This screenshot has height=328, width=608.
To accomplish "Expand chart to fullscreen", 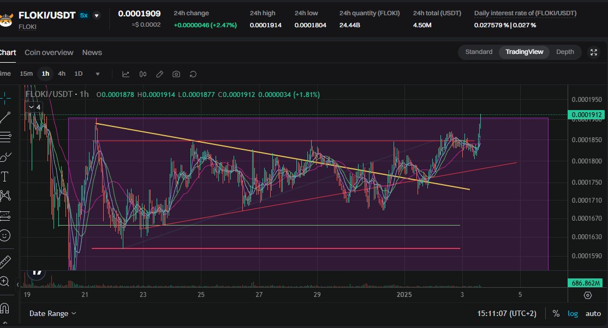I will [x=594, y=52].
